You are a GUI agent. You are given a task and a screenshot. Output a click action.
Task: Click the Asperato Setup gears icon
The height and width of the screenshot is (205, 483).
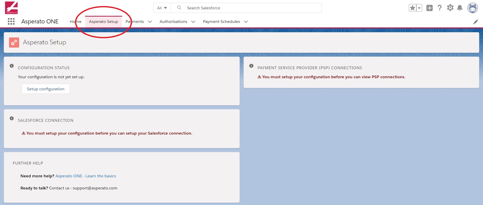point(14,43)
